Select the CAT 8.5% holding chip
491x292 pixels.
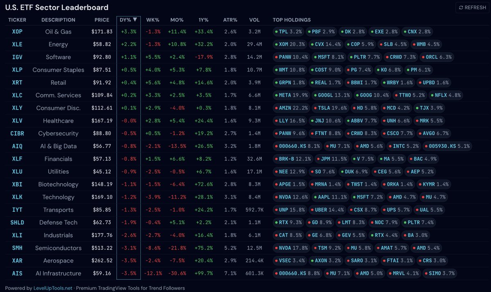coord(289,235)
